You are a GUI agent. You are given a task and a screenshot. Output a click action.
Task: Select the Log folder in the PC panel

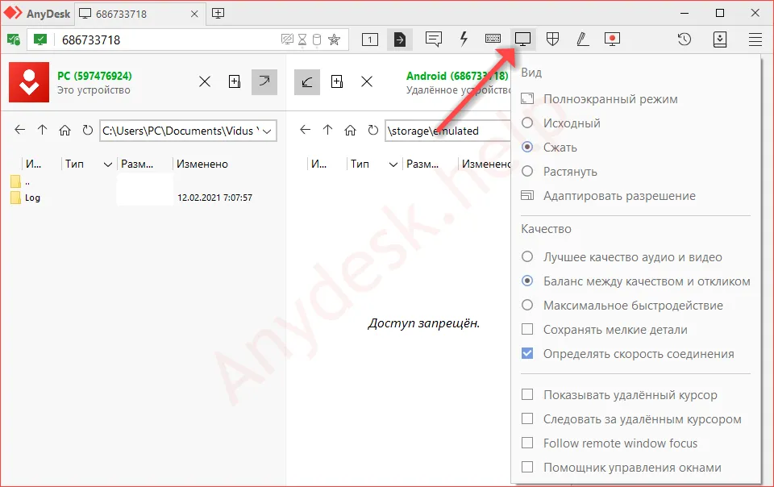pos(32,198)
